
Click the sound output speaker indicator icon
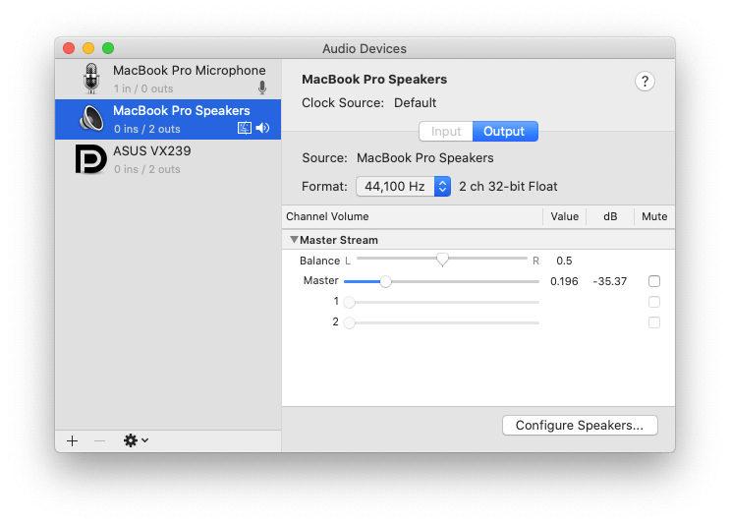(x=263, y=128)
